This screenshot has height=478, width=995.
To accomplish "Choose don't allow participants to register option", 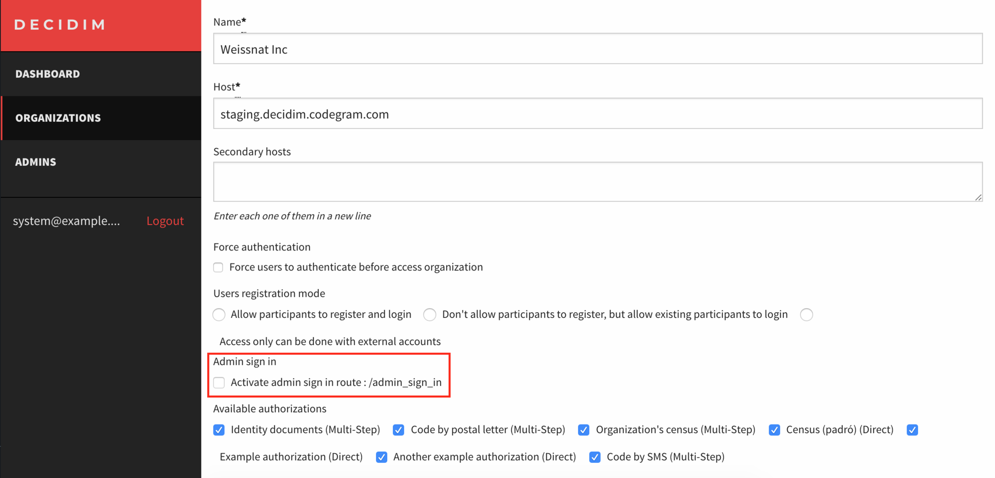I will click(x=429, y=315).
